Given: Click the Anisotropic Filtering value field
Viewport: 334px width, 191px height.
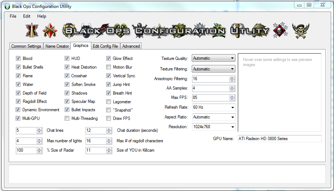Looking at the screenshot, I should [x=211, y=79].
